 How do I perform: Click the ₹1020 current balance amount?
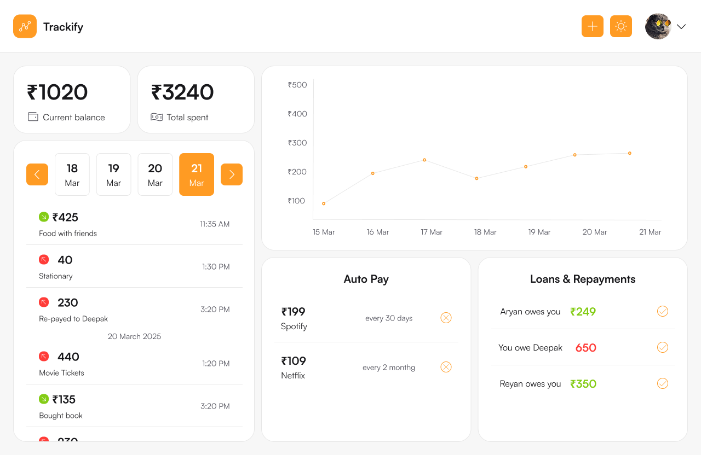(x=58, y=92)
